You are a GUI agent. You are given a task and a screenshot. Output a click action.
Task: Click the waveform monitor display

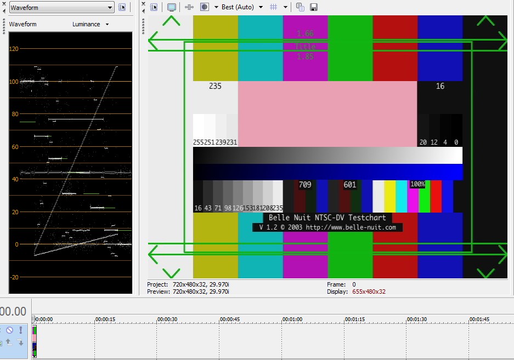pyautogui.click(x=70, y=163)
